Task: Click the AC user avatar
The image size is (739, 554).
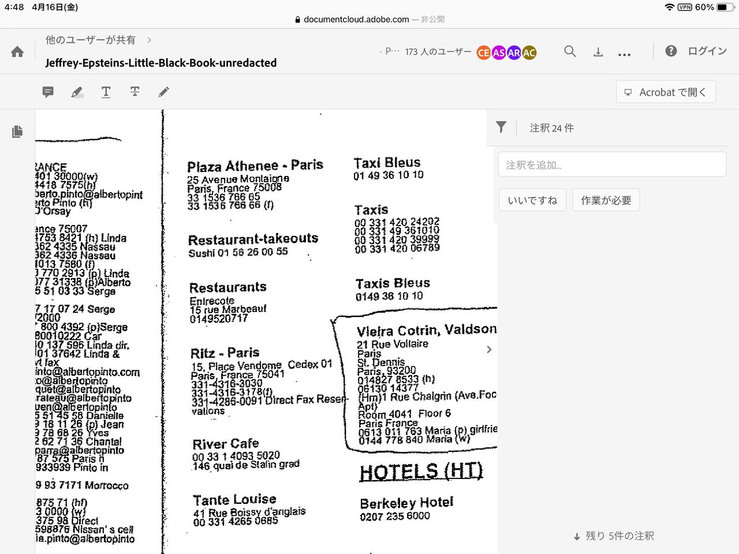Action: pyautogui.click(x=529, y=53)
